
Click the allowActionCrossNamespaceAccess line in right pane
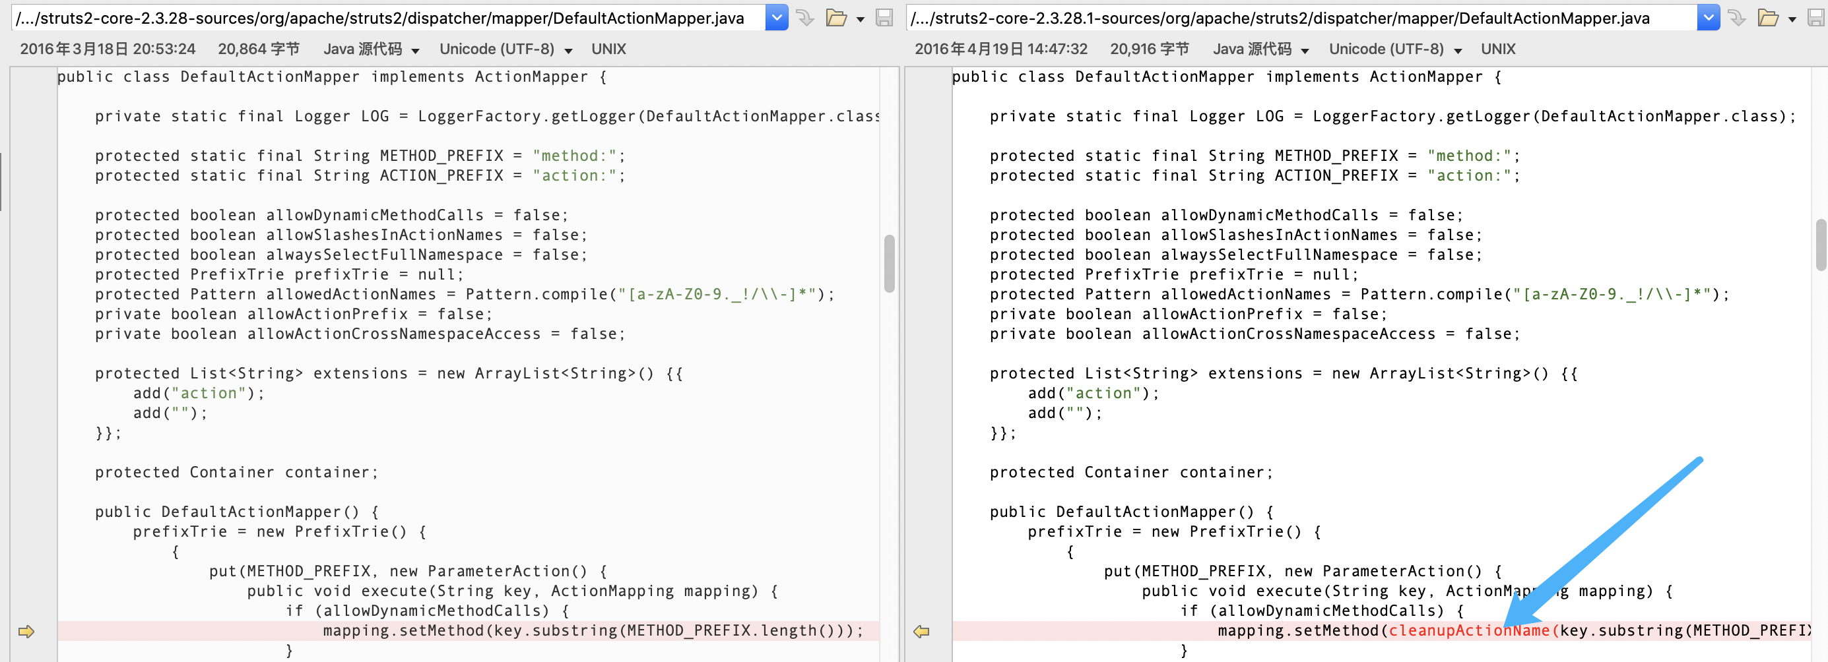point(1255,334)
